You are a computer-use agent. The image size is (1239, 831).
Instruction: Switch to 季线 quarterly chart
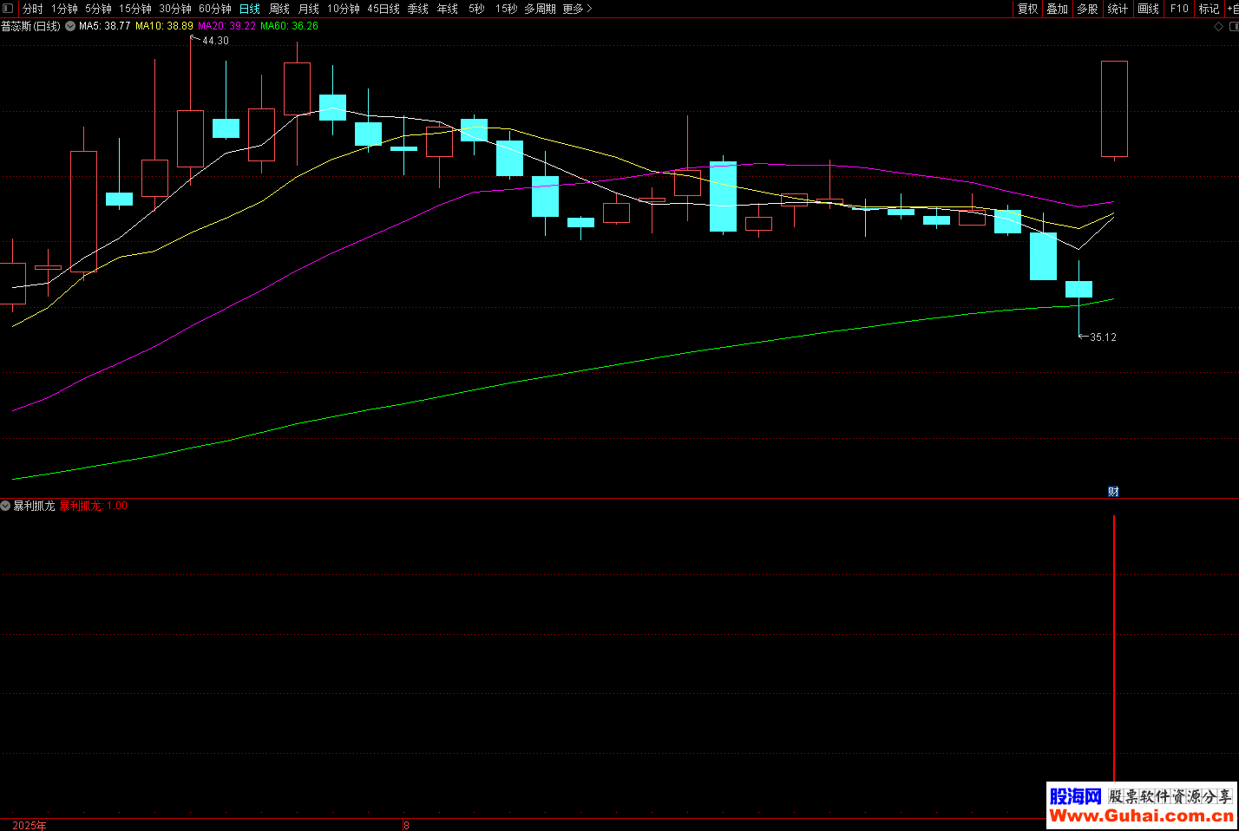418,9
